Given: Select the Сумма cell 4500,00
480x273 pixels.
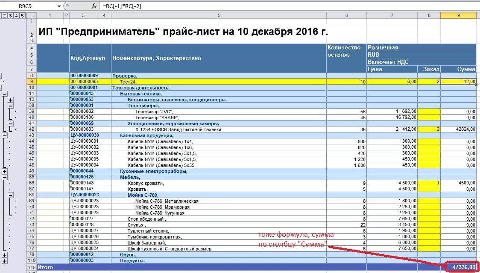Looking at the screenshot, I should coord(458,183).
